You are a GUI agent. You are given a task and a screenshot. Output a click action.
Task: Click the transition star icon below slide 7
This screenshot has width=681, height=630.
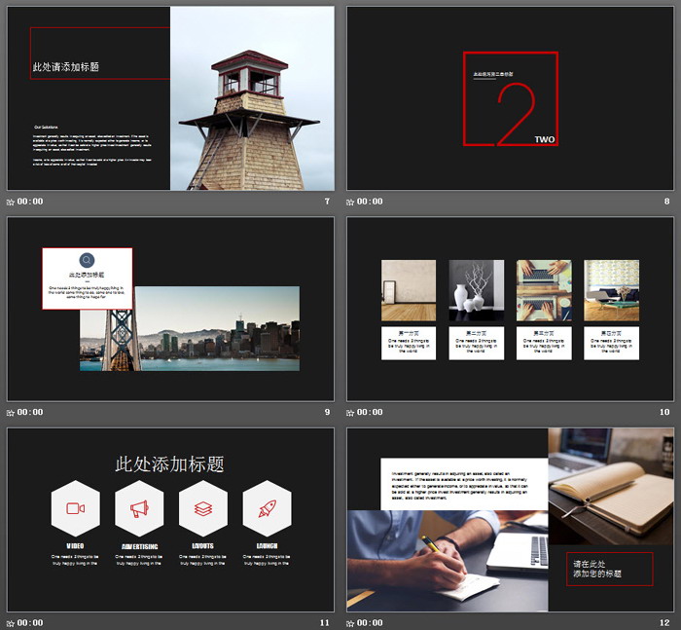tap(11, 202)
